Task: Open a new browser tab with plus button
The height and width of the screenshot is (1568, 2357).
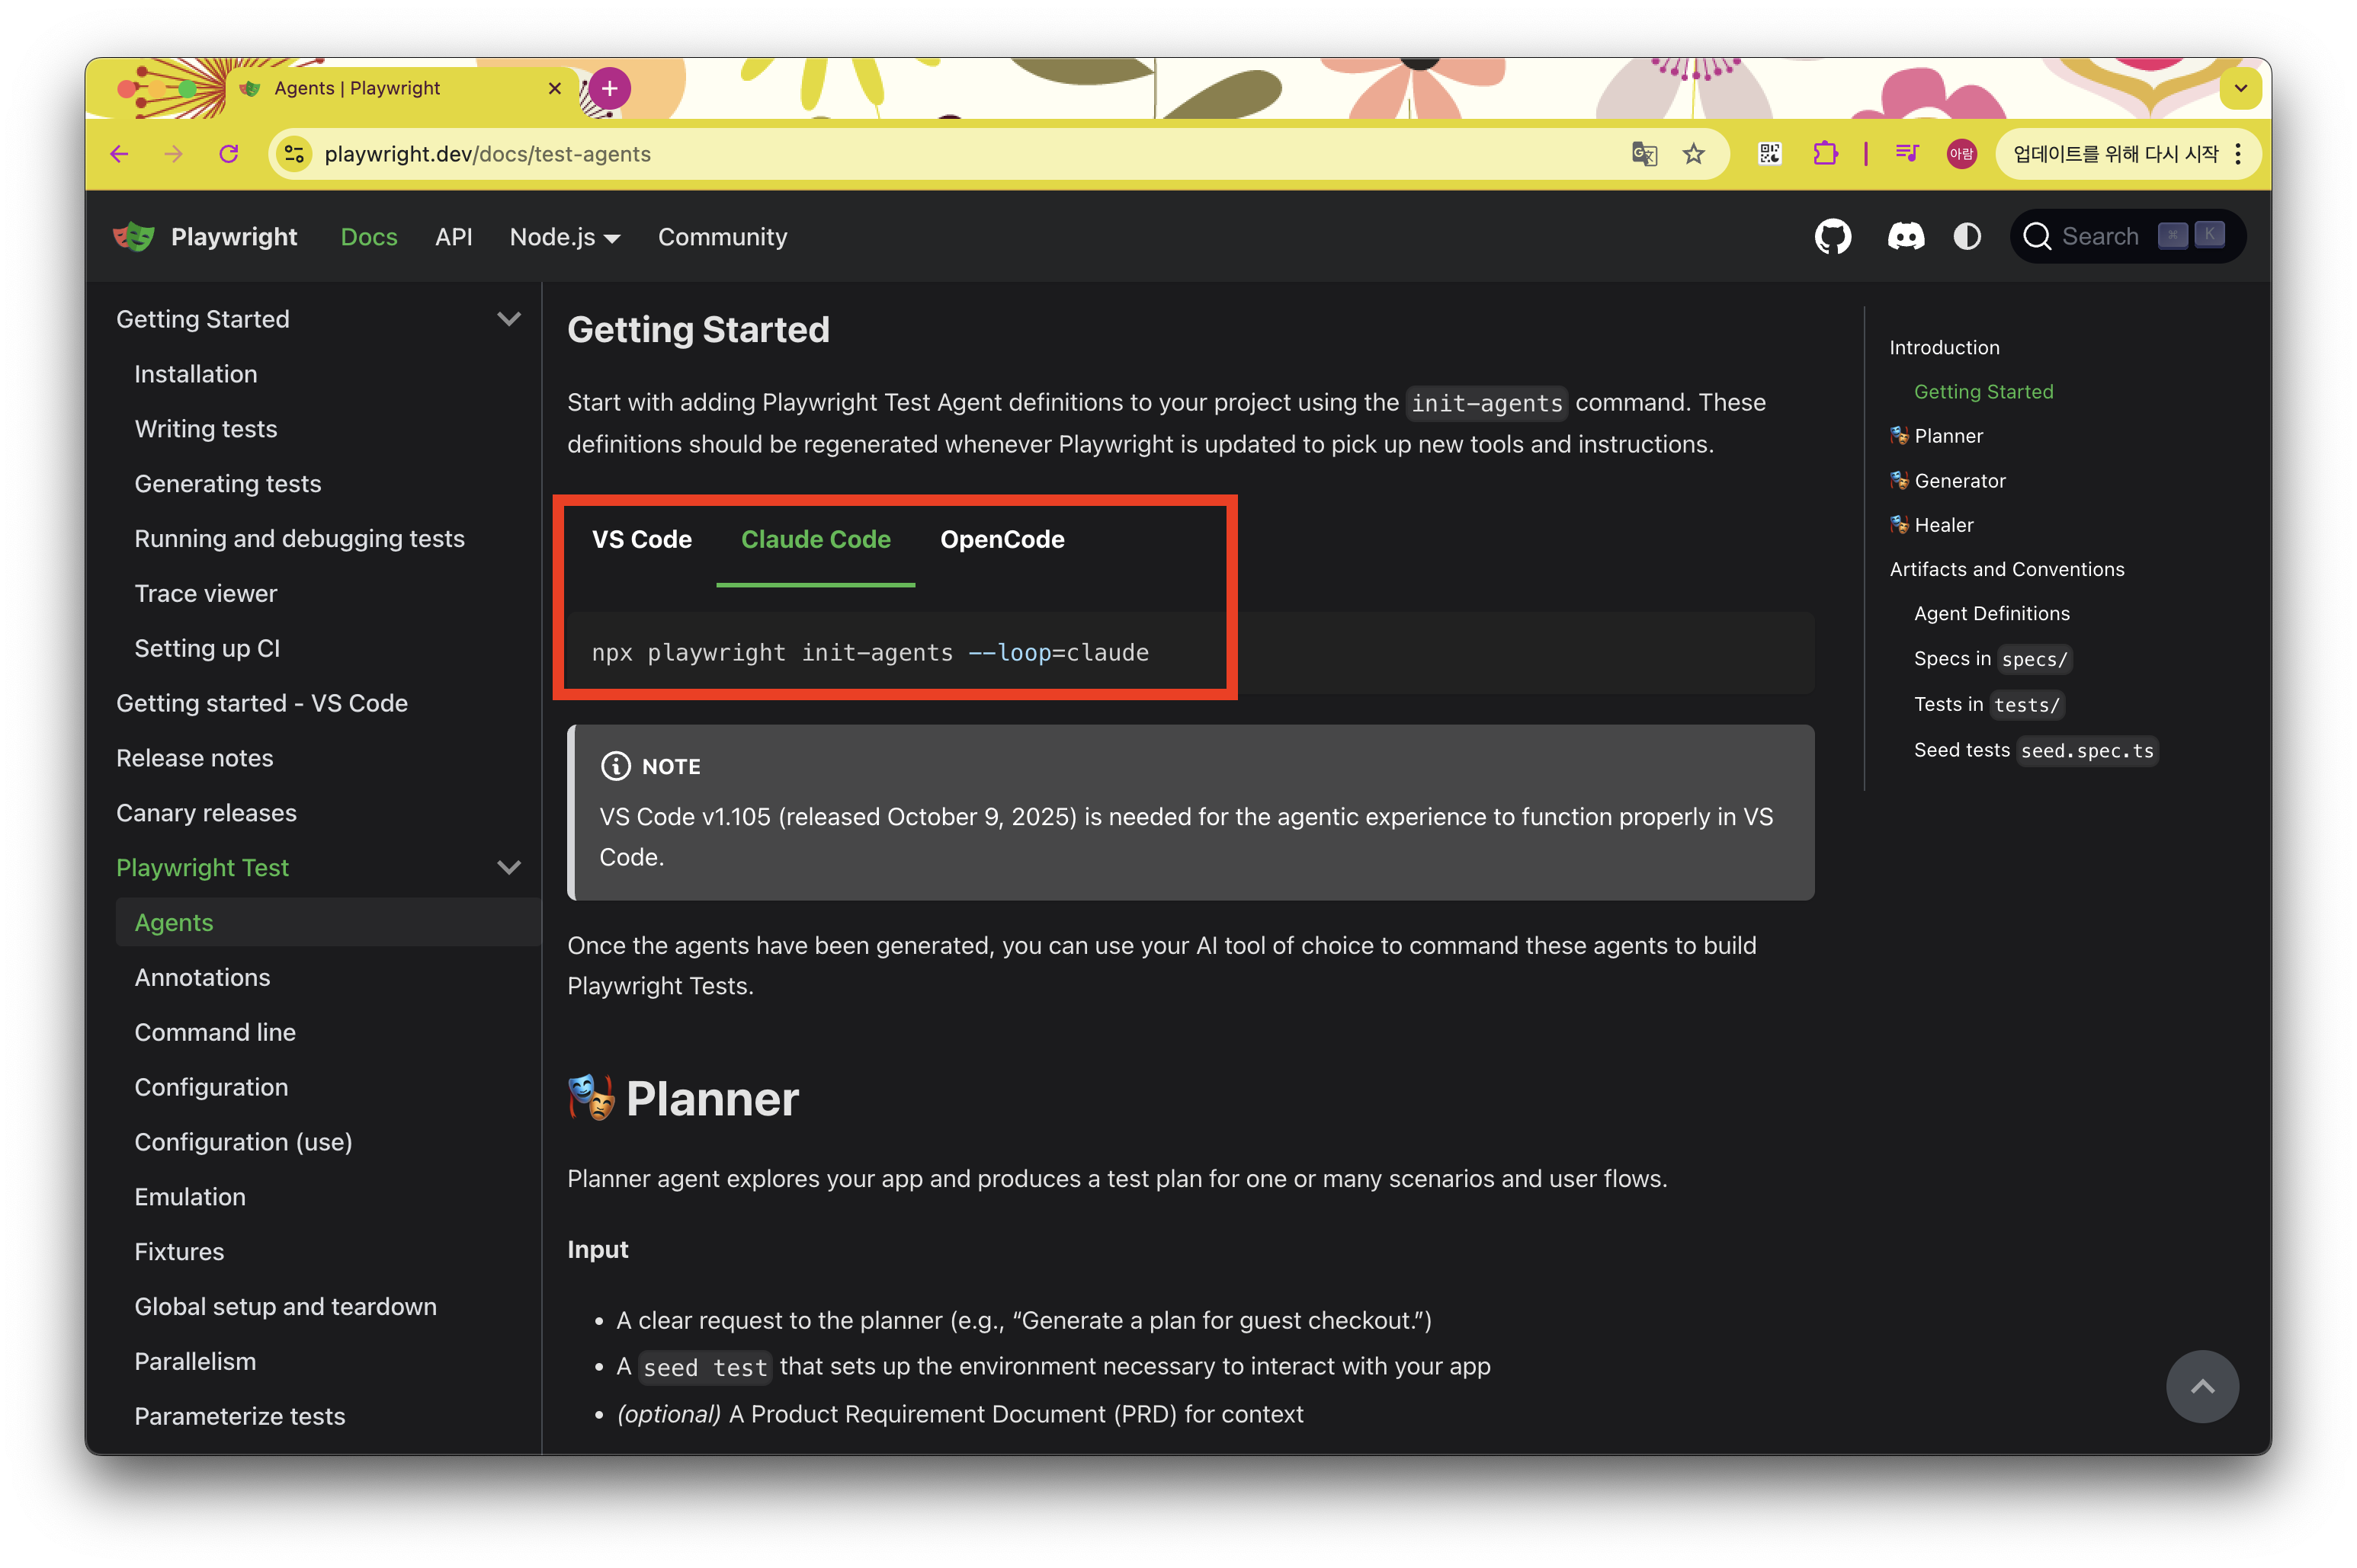Action: point(609,88)
